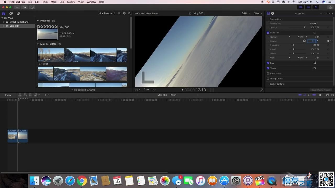
Task: Click the Share export button
Action: coord(331,7)
